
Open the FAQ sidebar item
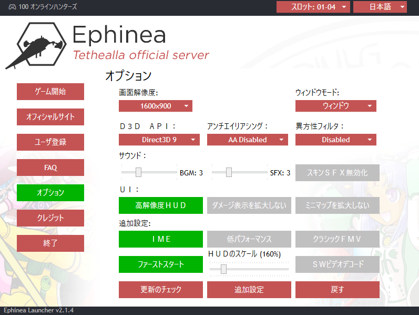coord(50,168)
